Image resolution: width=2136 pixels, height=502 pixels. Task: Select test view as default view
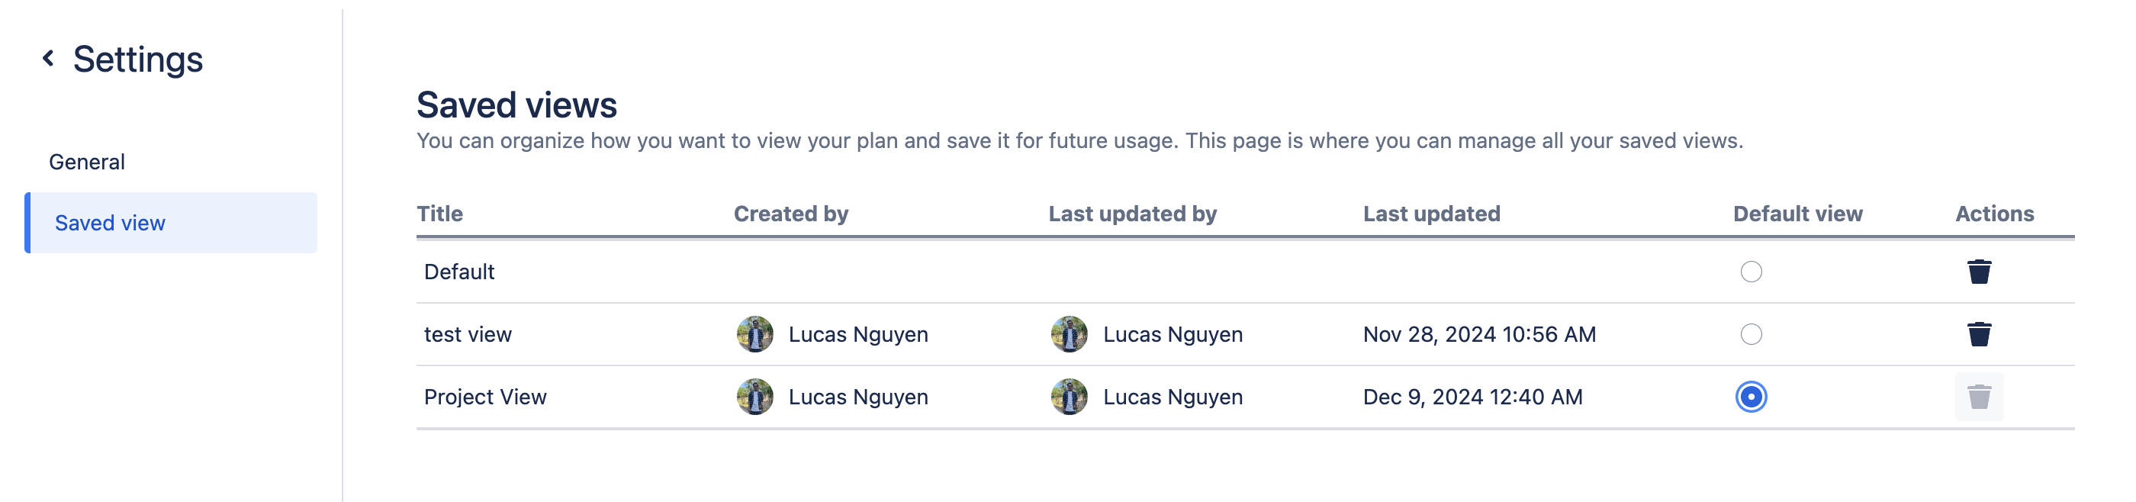coord(1751,334)
